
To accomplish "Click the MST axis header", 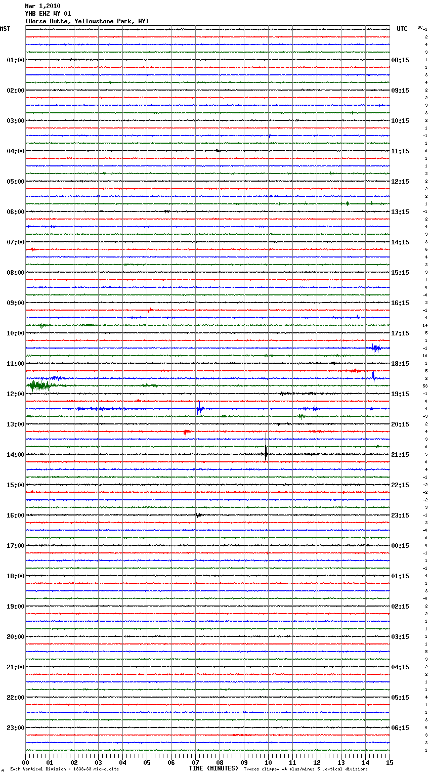I will [x=5, y=29].
